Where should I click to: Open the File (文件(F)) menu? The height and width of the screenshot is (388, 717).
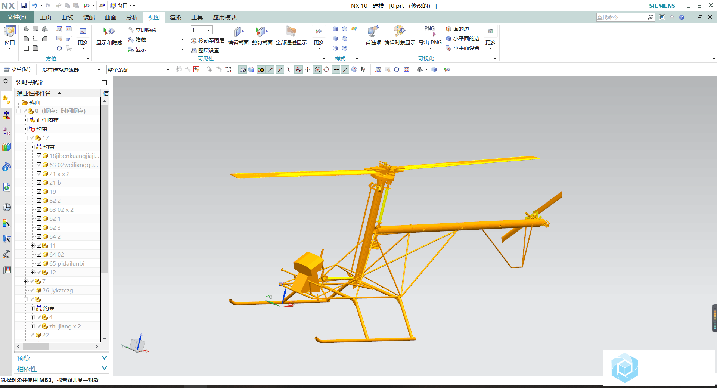point(17,17)
